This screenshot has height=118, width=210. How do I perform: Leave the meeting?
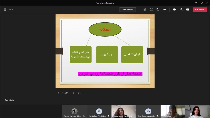[200, 10]
